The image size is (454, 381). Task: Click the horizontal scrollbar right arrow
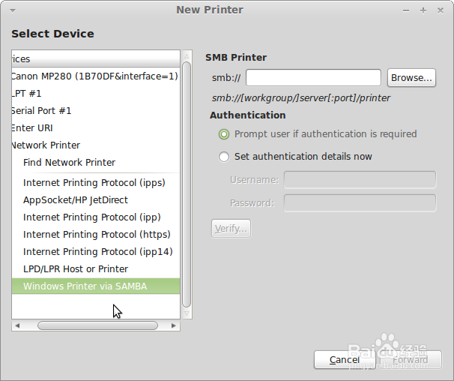(x=175, y=326)
